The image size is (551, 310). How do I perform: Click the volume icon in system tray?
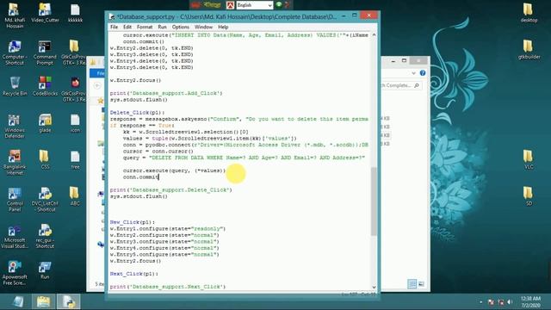(510, 302)
